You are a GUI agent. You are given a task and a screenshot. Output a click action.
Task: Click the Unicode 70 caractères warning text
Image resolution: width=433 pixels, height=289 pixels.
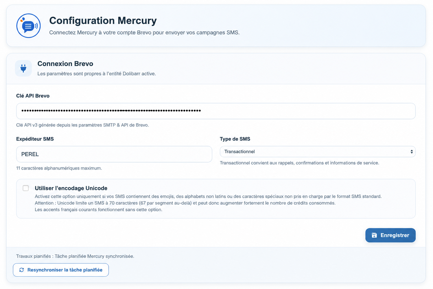[x=185, y=203]
